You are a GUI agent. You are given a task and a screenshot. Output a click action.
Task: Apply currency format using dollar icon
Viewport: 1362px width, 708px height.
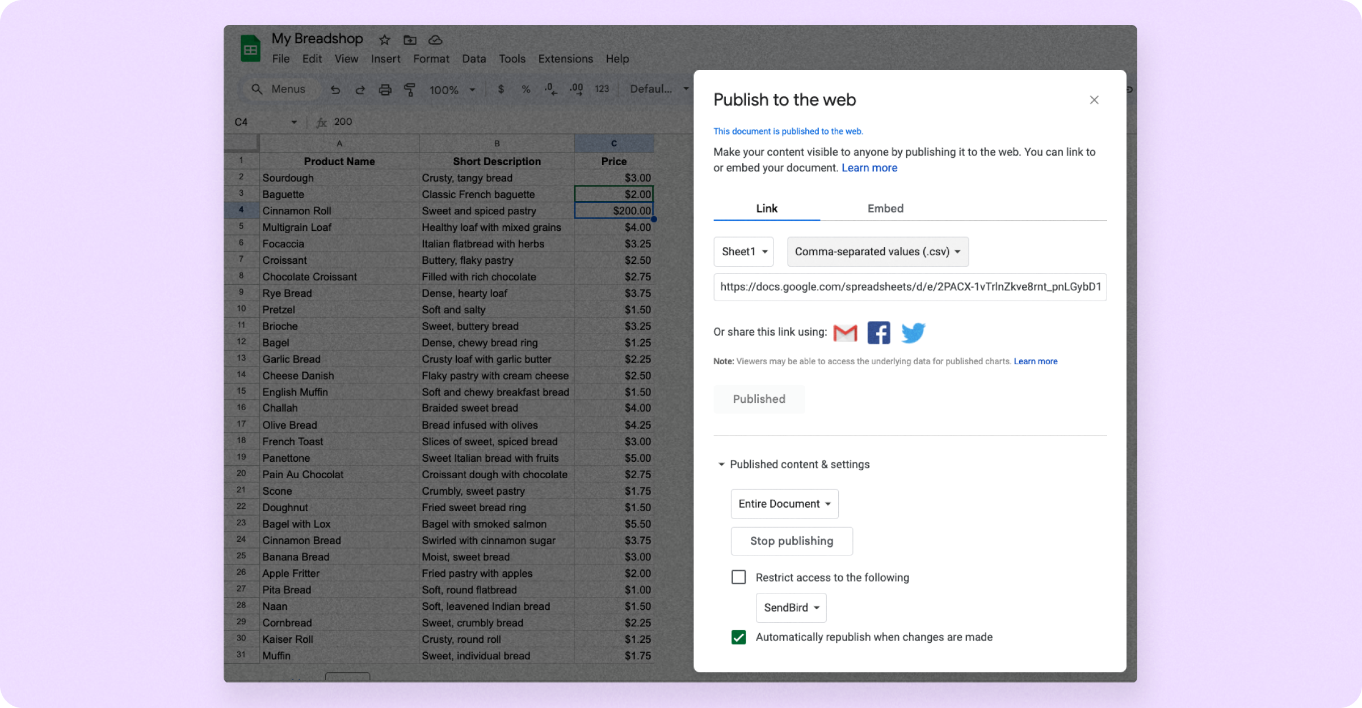coord(500,89)
